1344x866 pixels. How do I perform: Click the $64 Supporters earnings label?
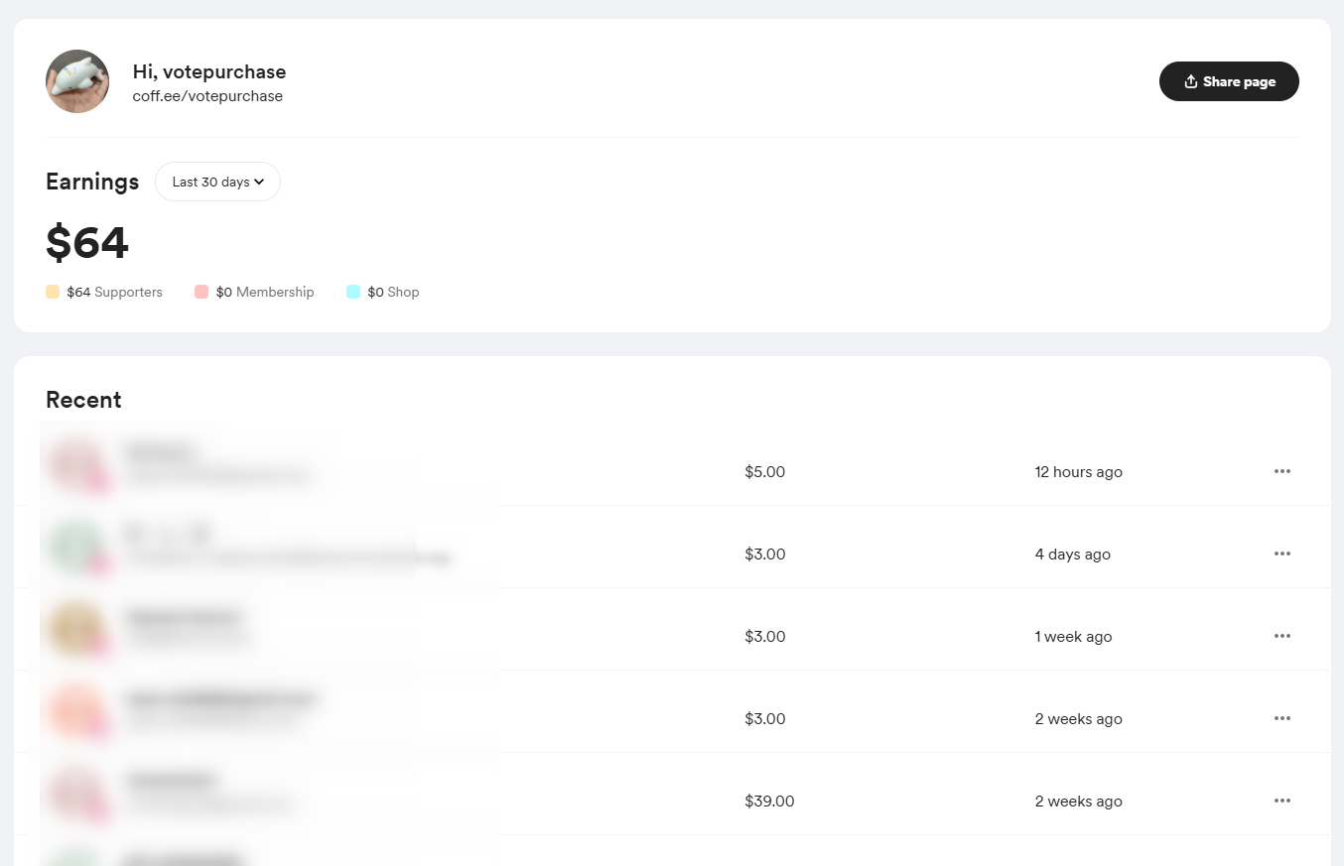pyautogui.click(x=114, y=292)
